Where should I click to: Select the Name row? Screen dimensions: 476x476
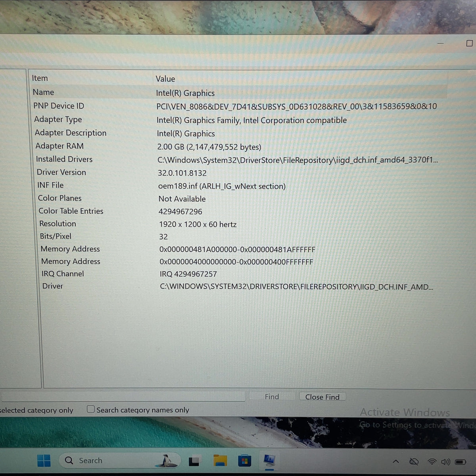pos(239,92)
